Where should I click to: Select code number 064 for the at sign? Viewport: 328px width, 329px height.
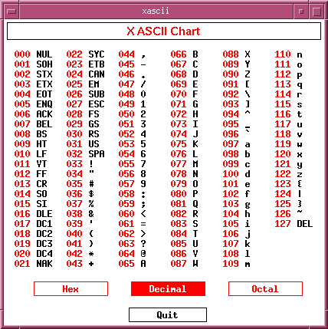pyautogui.click(x=126, y=254)
